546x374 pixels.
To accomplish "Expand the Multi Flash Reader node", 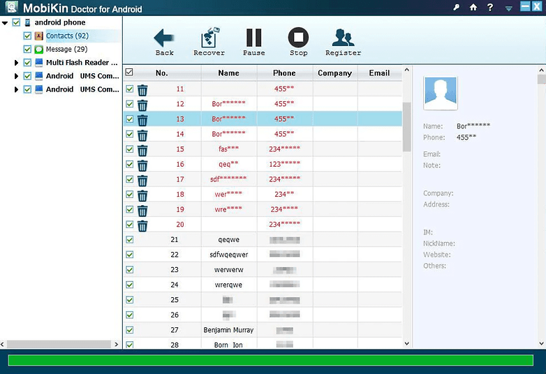I will click(17, 63).
